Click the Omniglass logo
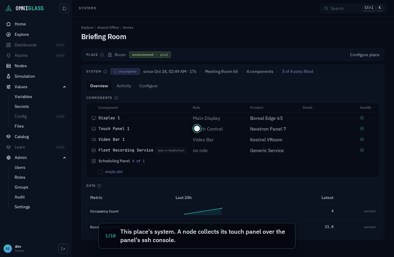 click(x=25, y=8)
